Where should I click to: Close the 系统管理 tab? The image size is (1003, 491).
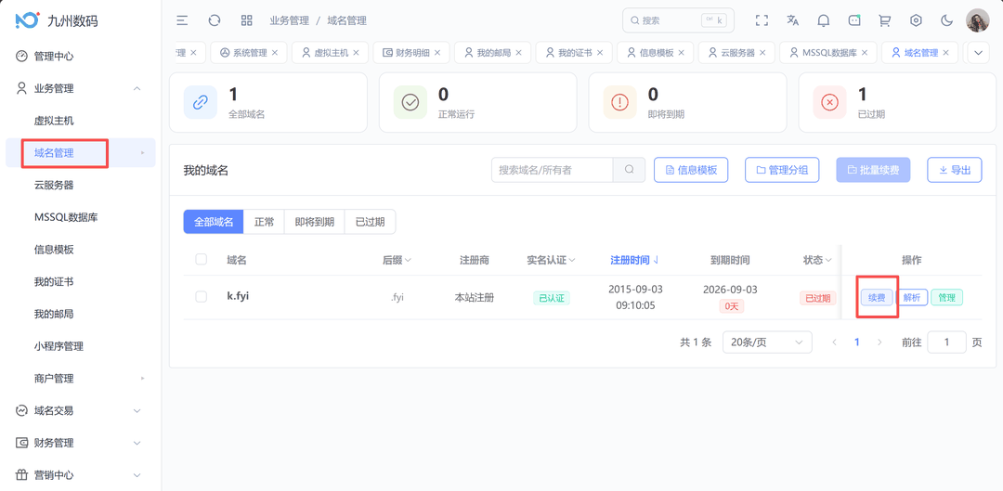click(275, 52)
